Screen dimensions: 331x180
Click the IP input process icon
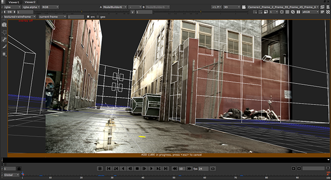click(322, 12)
